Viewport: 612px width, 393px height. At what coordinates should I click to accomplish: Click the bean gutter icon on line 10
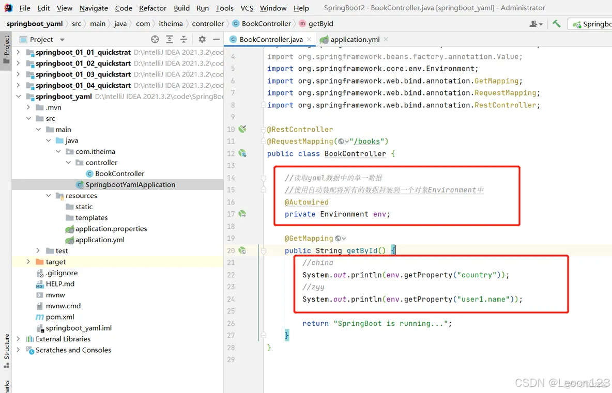tap(242, 129)
